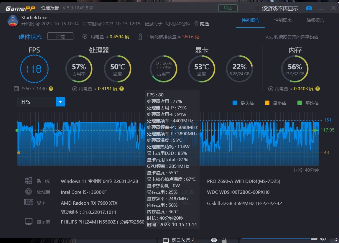Open the 性能图表 tab

click(283, 20)
